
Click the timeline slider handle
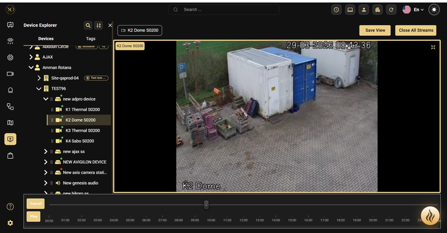(206, 205)
